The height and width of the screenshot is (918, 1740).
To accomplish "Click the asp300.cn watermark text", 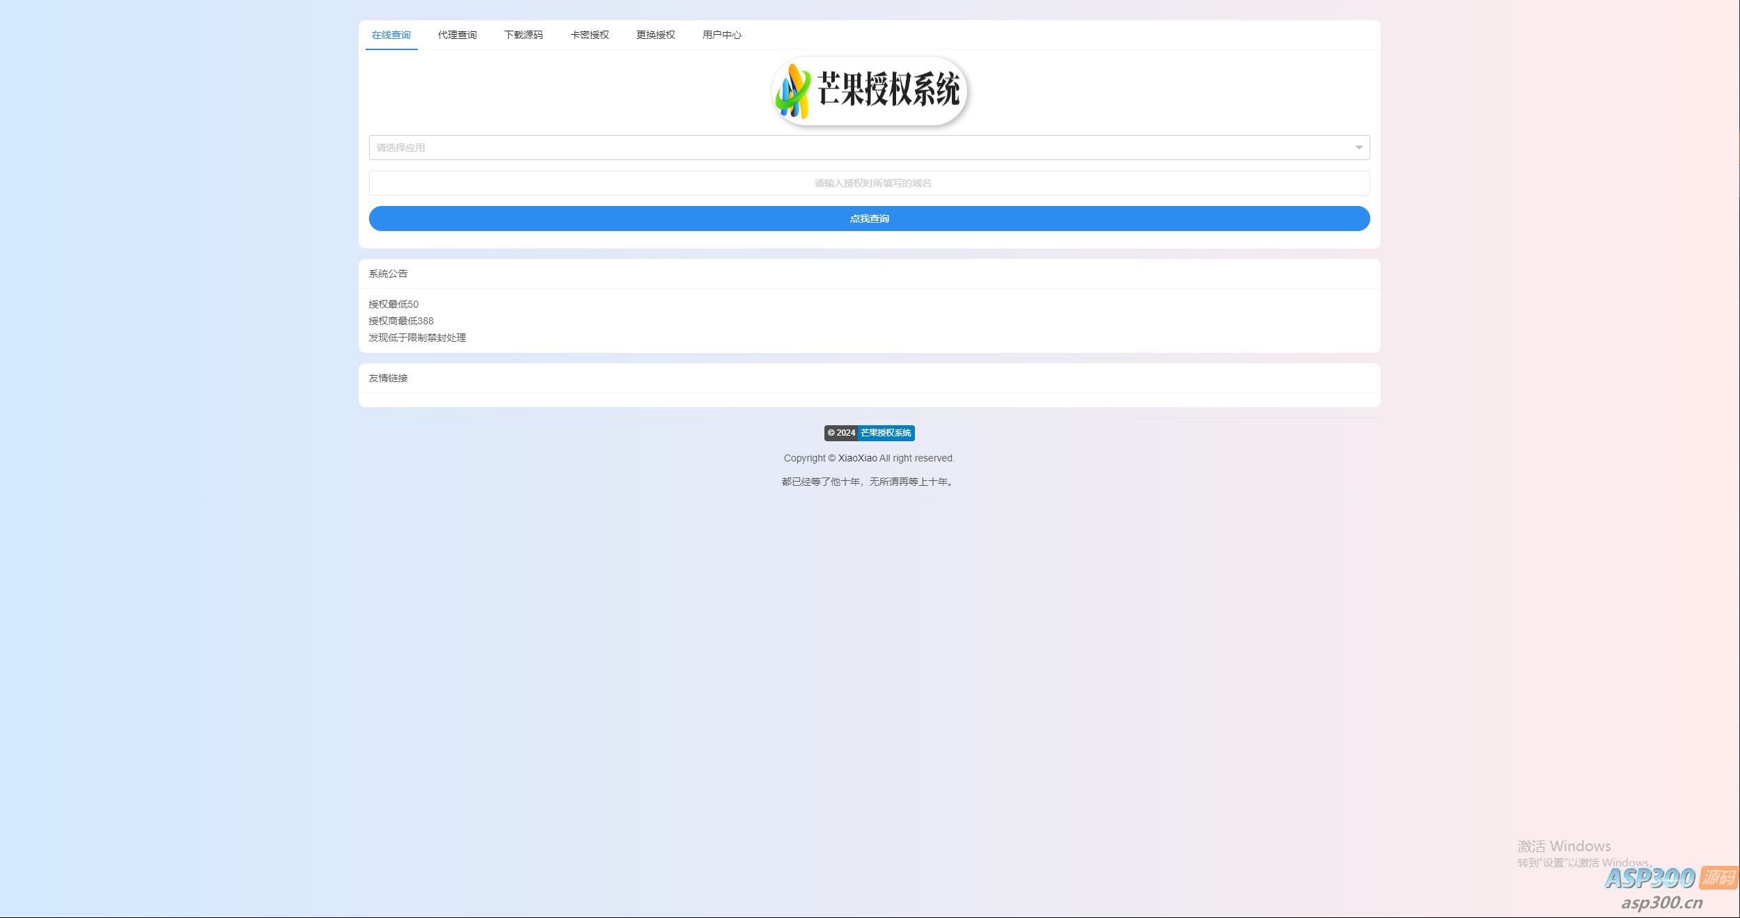I will click(1661, 903).
